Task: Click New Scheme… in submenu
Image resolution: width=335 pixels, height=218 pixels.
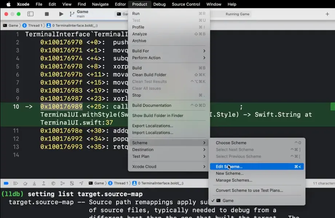Action: click(x=257, y=173)
